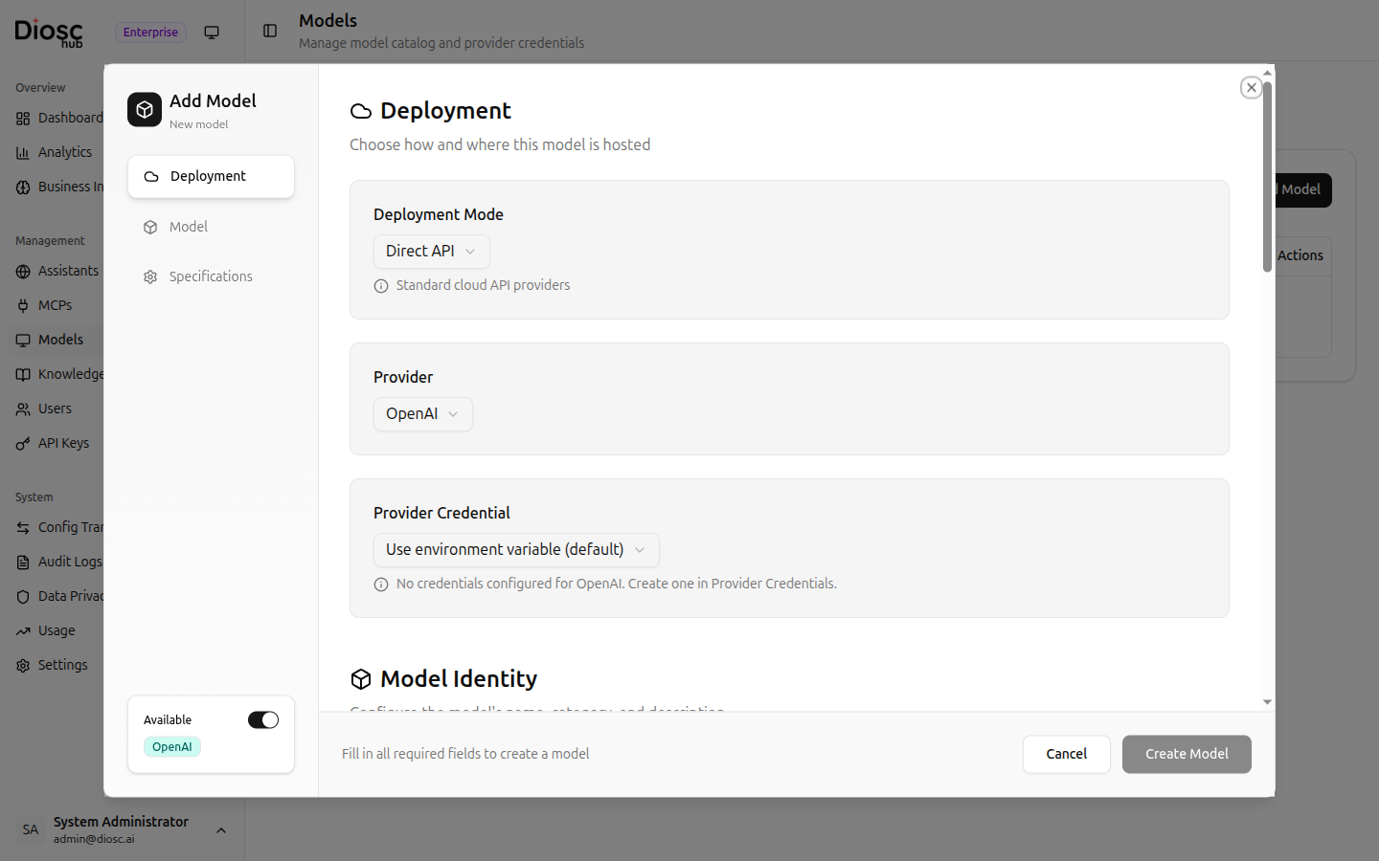Click 'No credentials configured for OpenAI' notice

pos(617,585)
